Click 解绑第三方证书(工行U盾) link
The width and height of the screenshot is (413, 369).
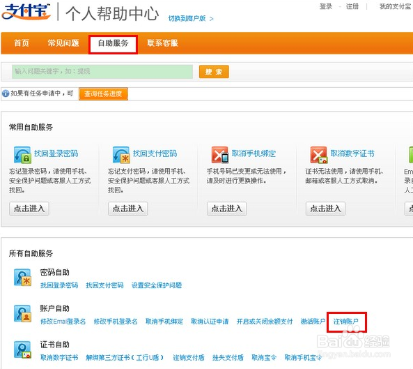(x=125, y=358)
